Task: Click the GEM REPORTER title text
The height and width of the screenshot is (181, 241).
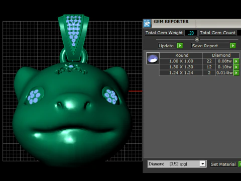Action: pyautogui.click(x=171, y=22)
